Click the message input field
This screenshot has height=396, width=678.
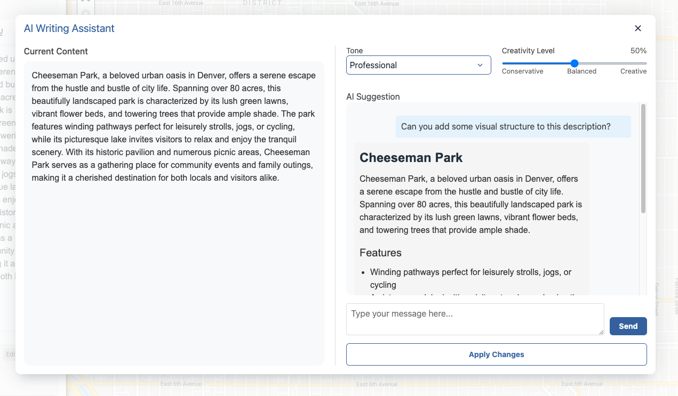[x=475, y=319]
